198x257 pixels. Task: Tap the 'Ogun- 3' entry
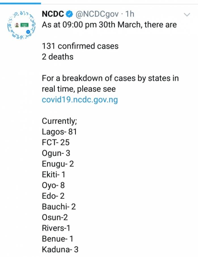56,153
